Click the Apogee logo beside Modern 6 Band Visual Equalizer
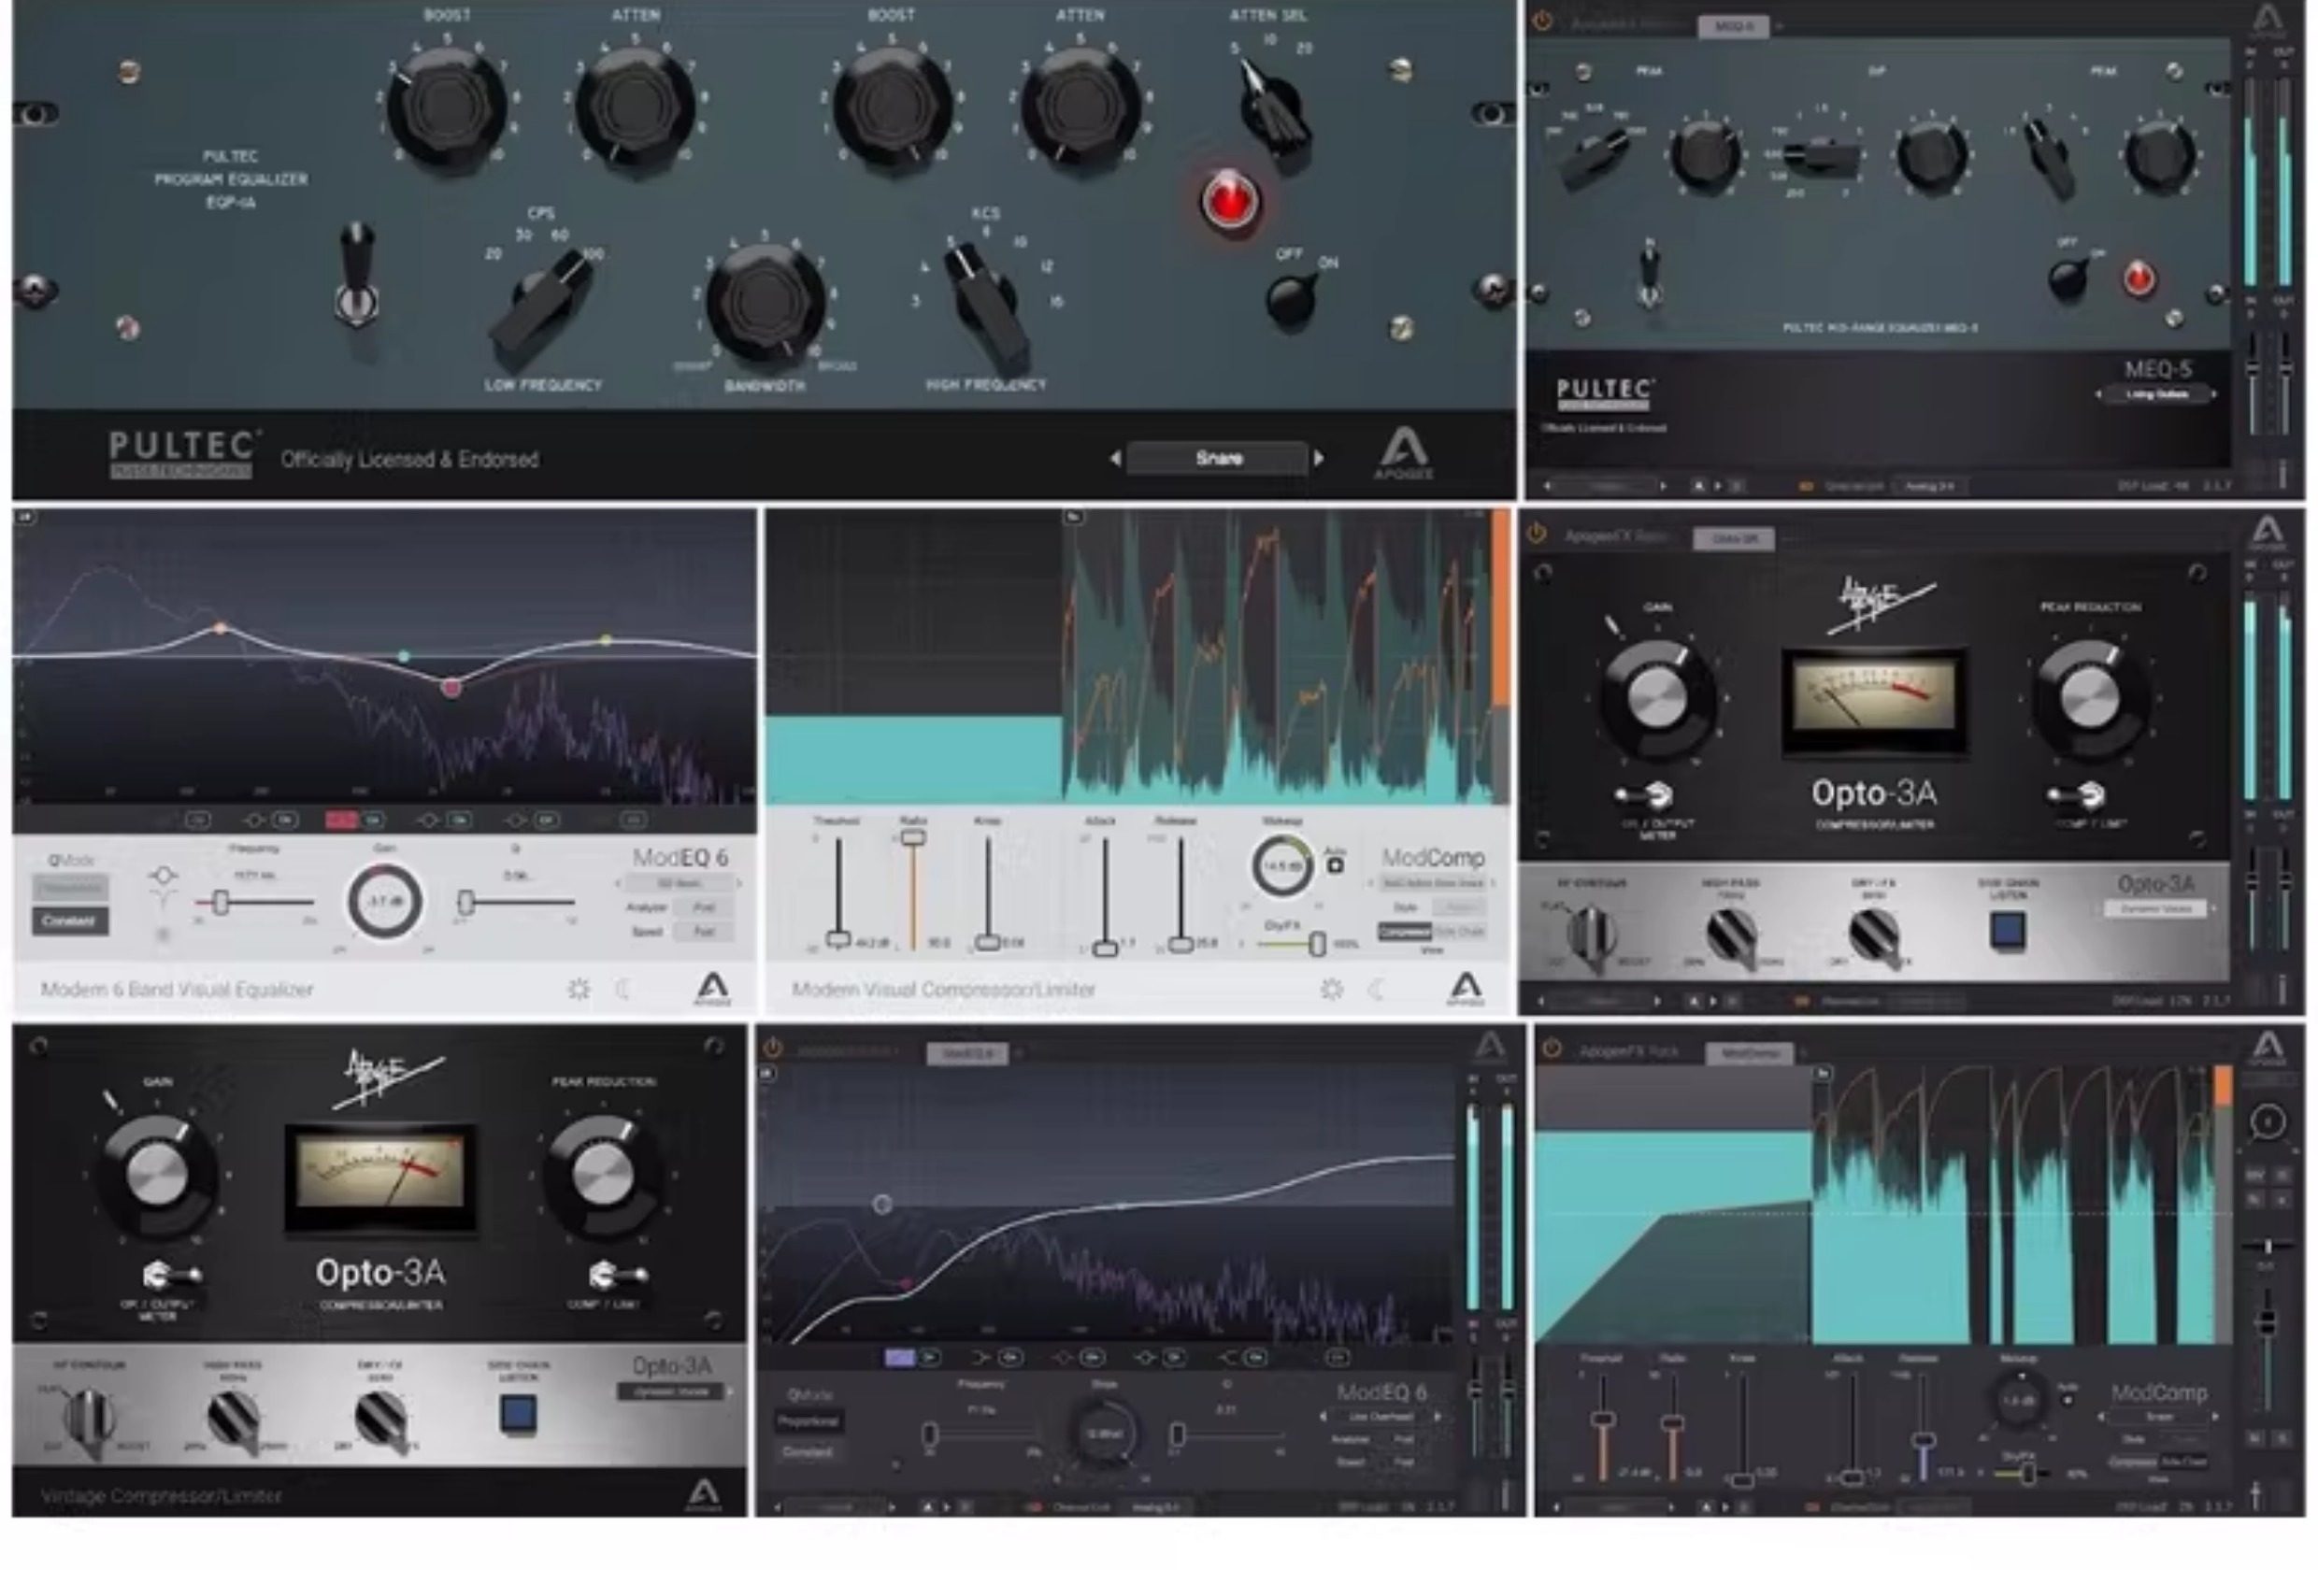 (712, 989)
